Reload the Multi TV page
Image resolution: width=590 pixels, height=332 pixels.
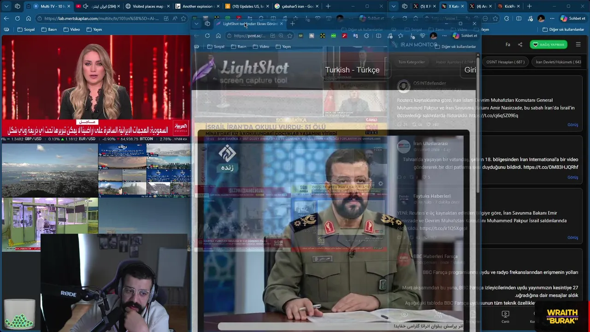point(17,18)
